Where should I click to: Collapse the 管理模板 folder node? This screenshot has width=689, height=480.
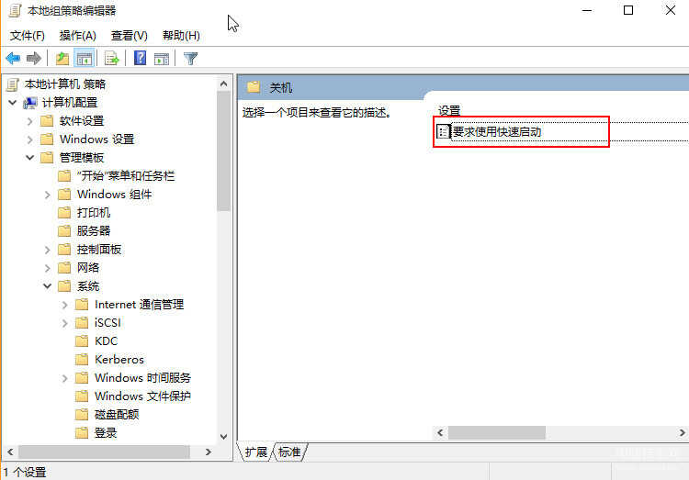tap(30, 157)
